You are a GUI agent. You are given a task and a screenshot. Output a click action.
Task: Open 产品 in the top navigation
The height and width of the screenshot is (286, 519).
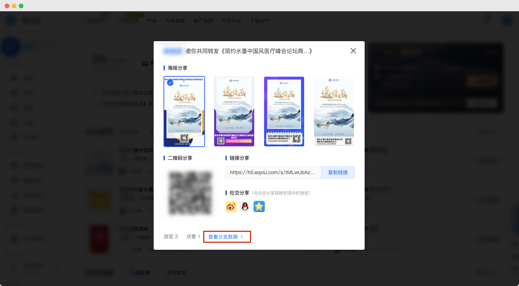[152, 21]
